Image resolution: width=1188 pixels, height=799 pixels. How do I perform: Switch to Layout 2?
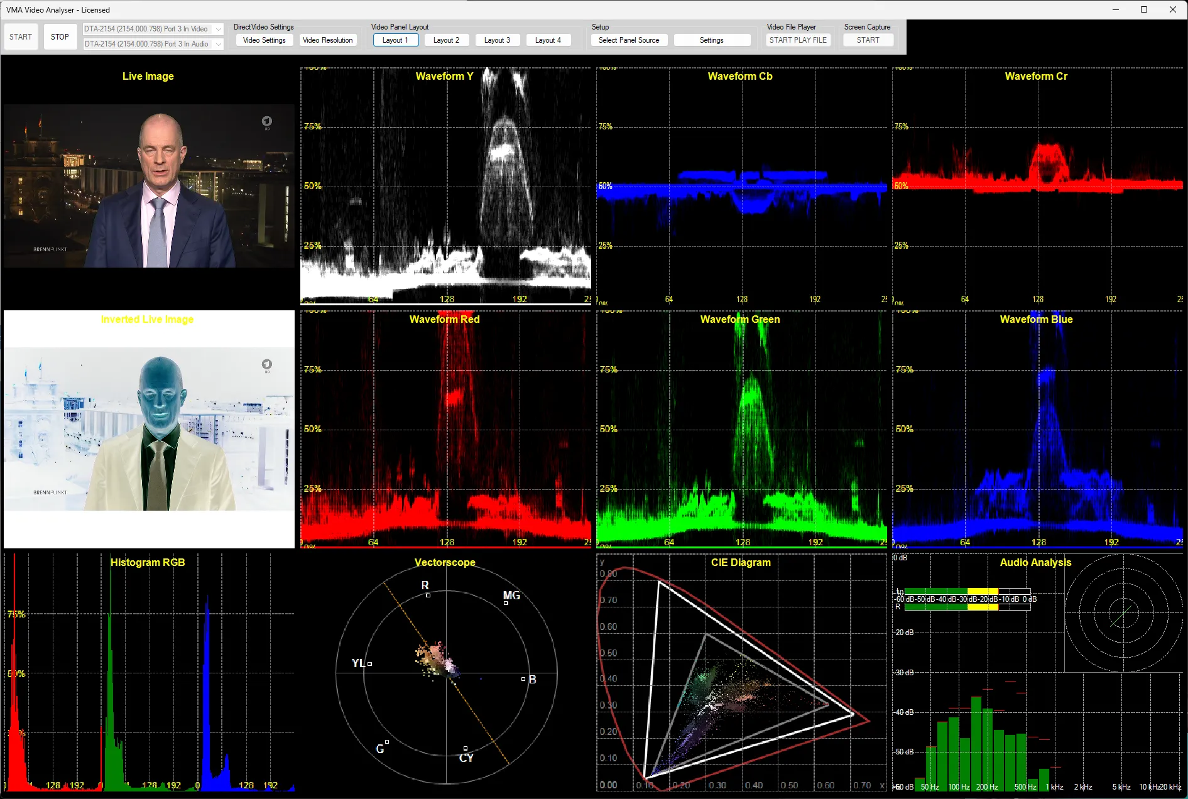click(446, 40)
